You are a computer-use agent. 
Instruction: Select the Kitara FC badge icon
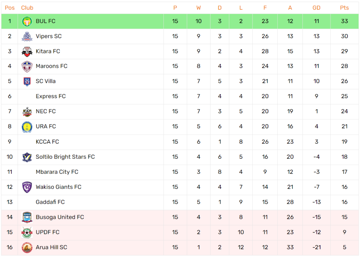pos(27,51)
